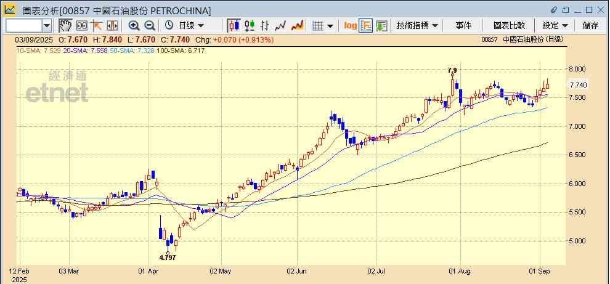Viewport: 610px width, 284px height.
Task: Select the orange arrow pointer tool
Action: (x=97, y=26)
